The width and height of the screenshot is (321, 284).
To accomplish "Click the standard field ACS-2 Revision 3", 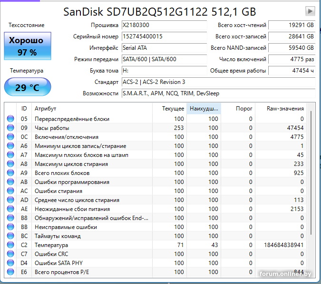I will [218, 82].
